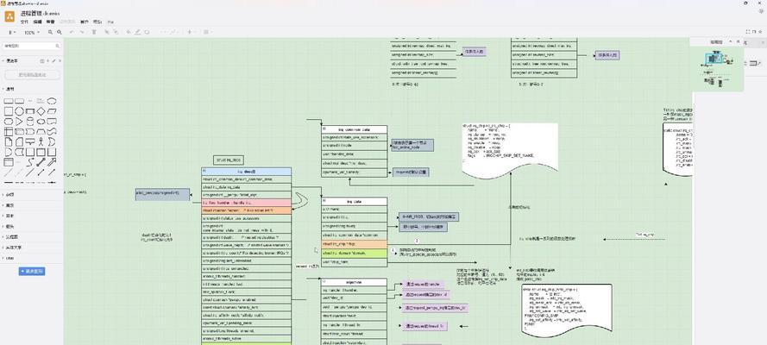The image size is (767, 345).
Task: Select the Note shape
Action: point(9,142)
